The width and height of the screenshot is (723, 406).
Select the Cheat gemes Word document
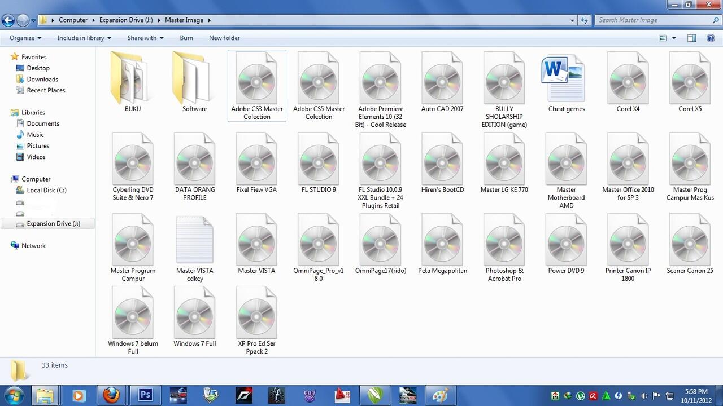click(x=566, y=82)
